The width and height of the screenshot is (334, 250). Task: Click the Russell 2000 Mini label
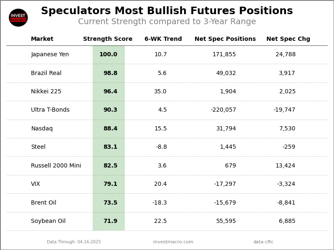tap(56, 166)
